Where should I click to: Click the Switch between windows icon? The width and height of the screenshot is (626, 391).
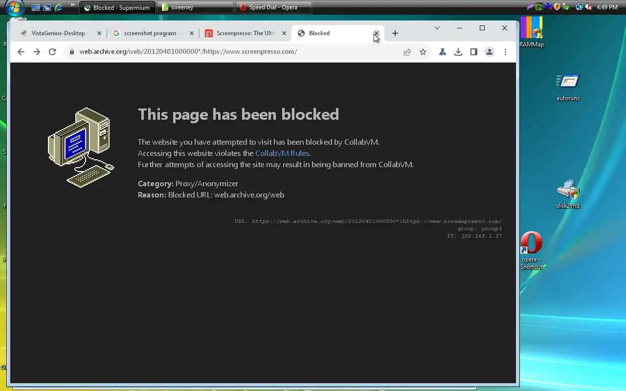47,7
